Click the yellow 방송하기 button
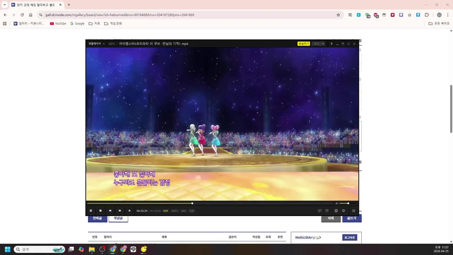This screenshot has width=453, height=255. [x=304, y=44]
